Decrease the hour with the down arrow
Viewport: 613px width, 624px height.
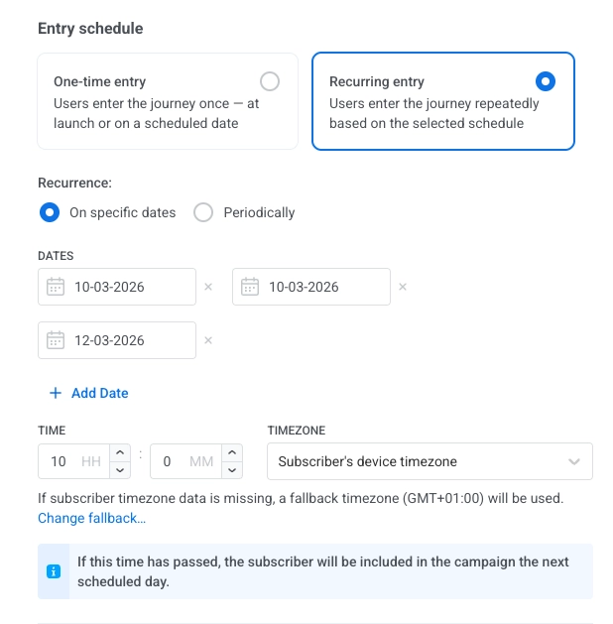click(120, 470)
